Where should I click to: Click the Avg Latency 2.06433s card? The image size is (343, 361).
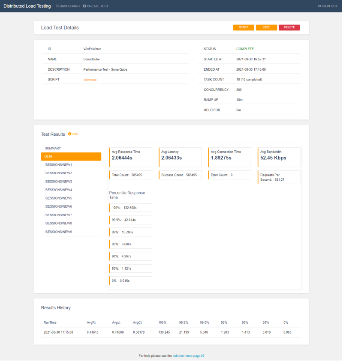tap(180, 157)
